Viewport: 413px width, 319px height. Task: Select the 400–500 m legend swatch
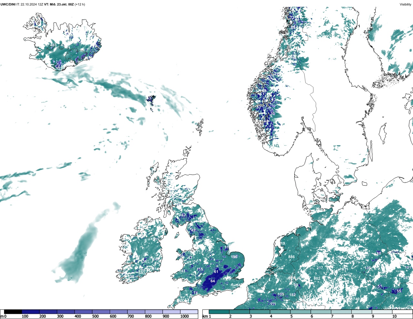pos(83,312)
